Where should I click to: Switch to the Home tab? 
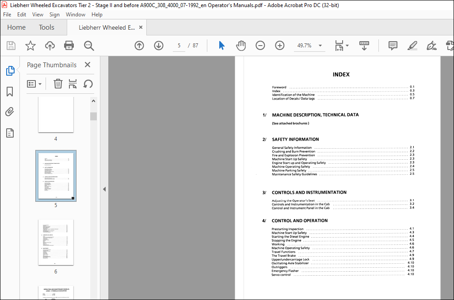coord(16,27)
